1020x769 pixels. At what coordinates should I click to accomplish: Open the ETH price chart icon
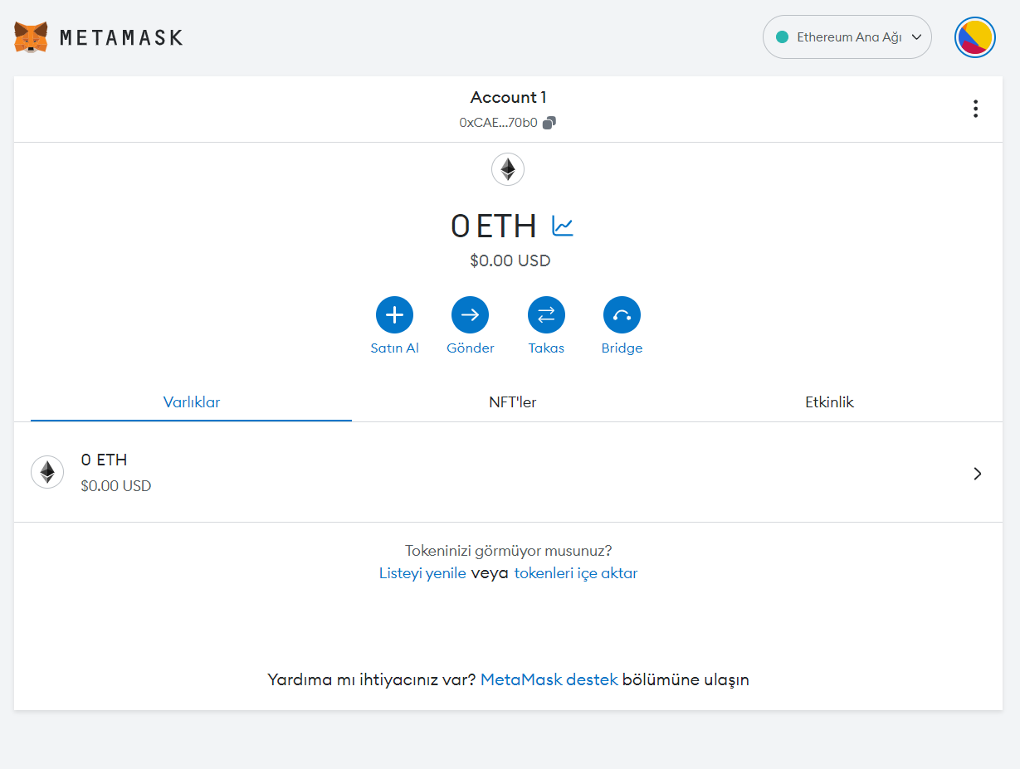coord(562,225)
